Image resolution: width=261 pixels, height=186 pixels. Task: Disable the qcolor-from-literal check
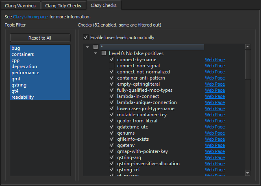pos(112,121)
